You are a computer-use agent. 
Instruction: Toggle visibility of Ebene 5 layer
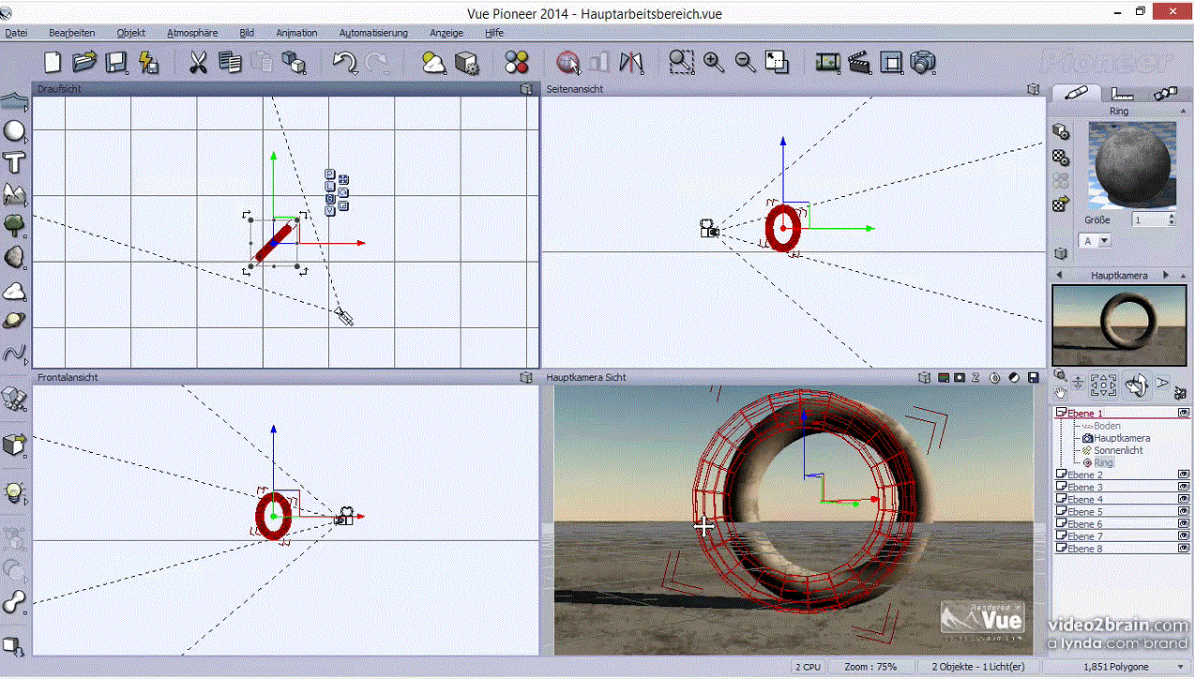tap(1184, 511)
